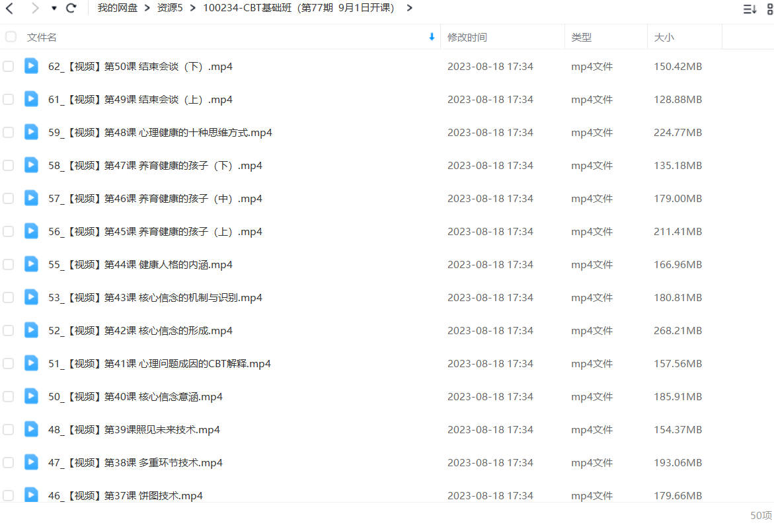The image size is (774, 527).
Task: Go back with the left arrow icon
Action: click(9, 8)
